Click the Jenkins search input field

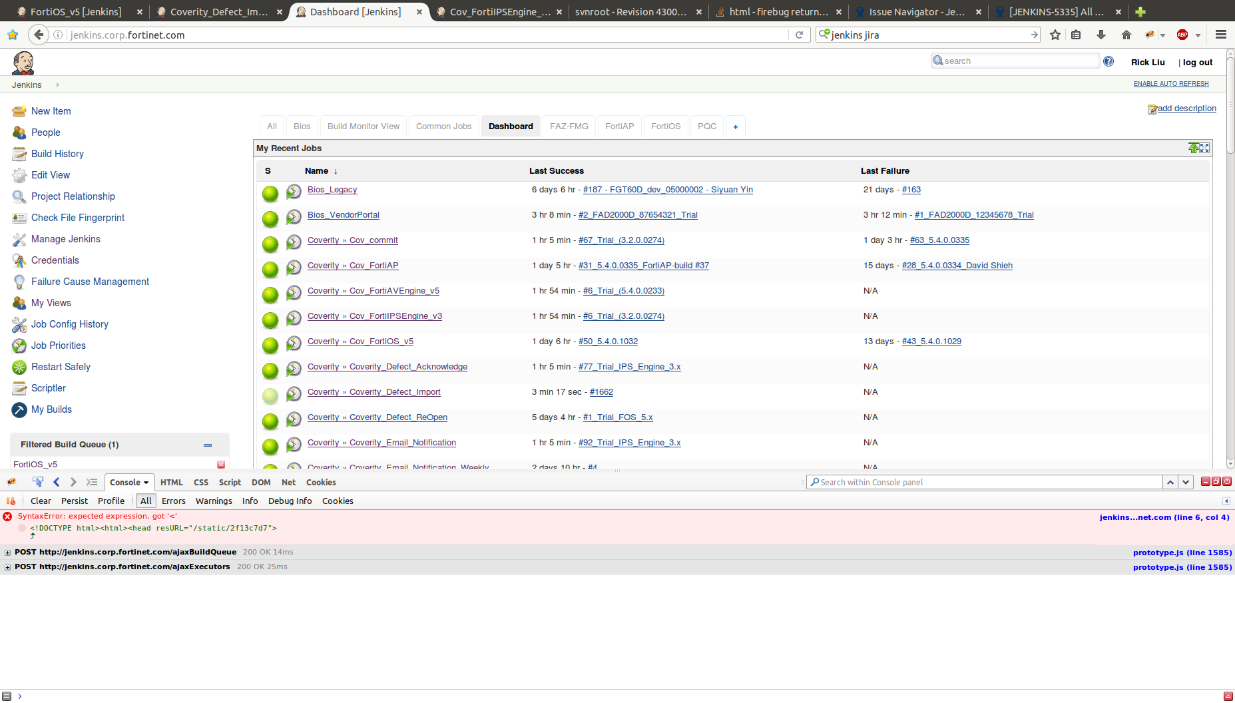[1019, 61]
